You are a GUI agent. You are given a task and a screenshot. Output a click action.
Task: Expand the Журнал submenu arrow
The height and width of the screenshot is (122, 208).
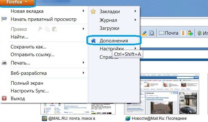coord(135,20)
